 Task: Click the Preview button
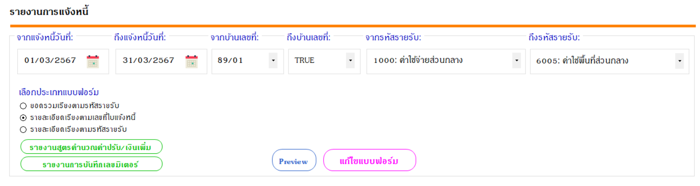[x=294, y=160]
